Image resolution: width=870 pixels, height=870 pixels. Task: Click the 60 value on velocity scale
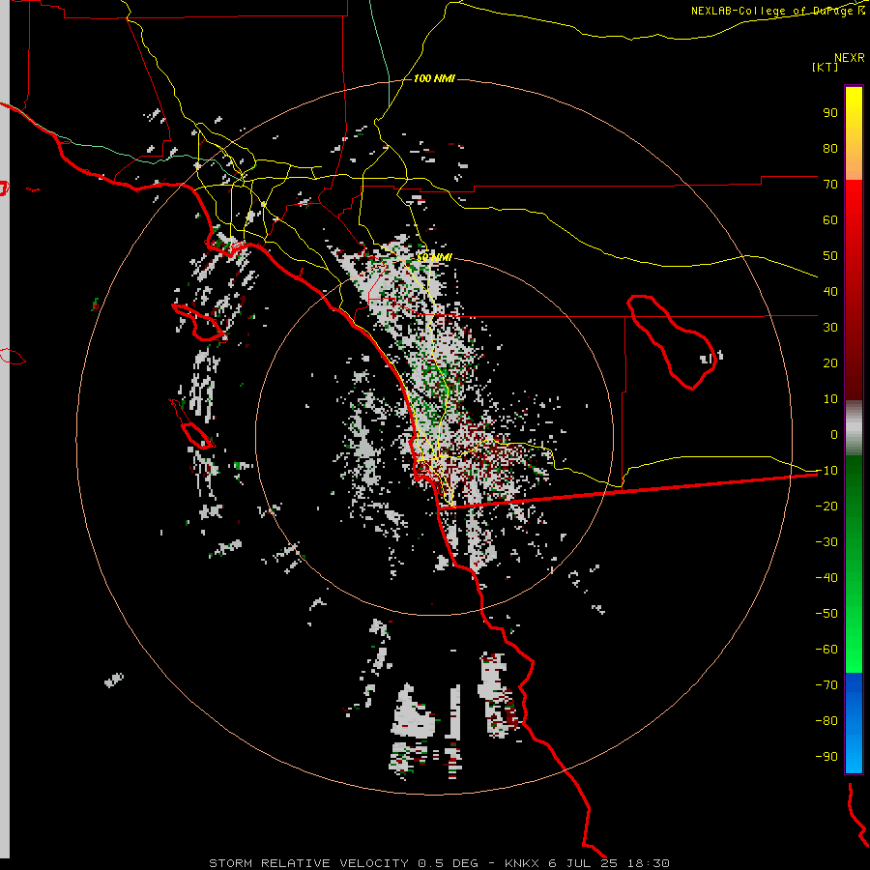pos(830,219)
